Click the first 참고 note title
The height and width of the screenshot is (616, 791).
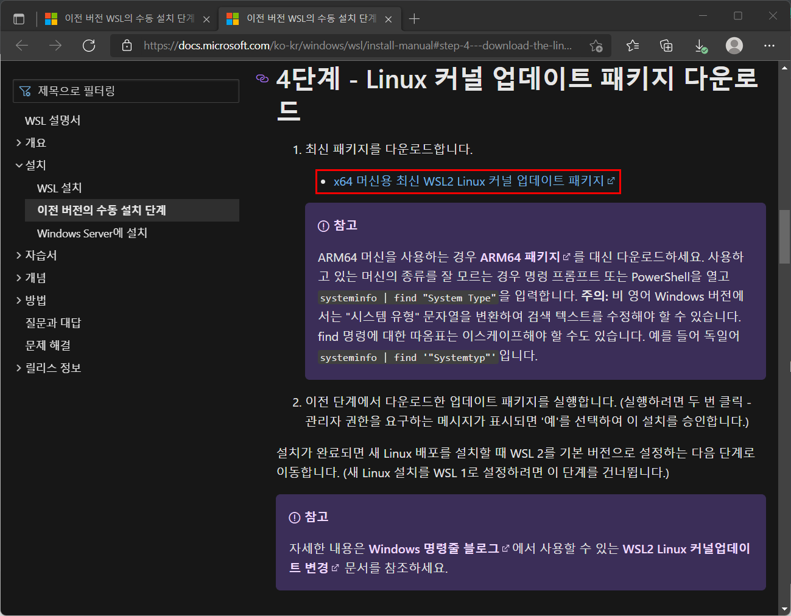pyautogui.click(x=345, y=225)
